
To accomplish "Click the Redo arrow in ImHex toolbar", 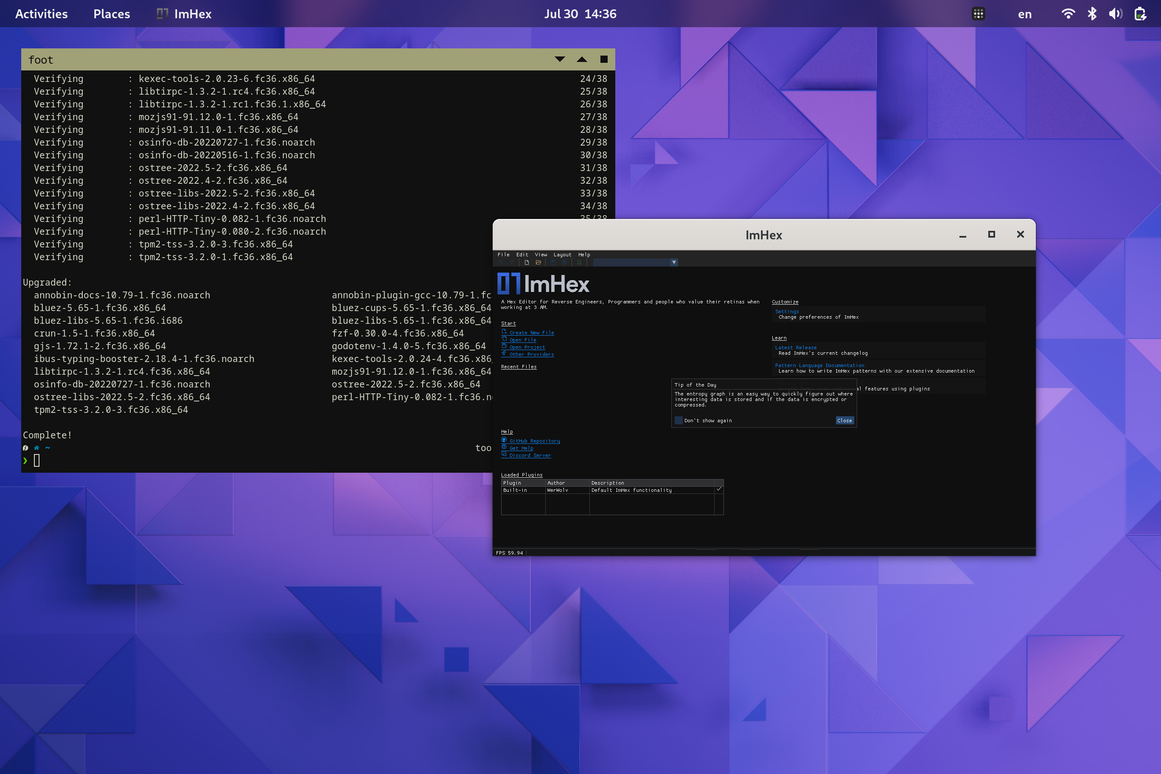I will pyautogui.click(x=512, y=263).
